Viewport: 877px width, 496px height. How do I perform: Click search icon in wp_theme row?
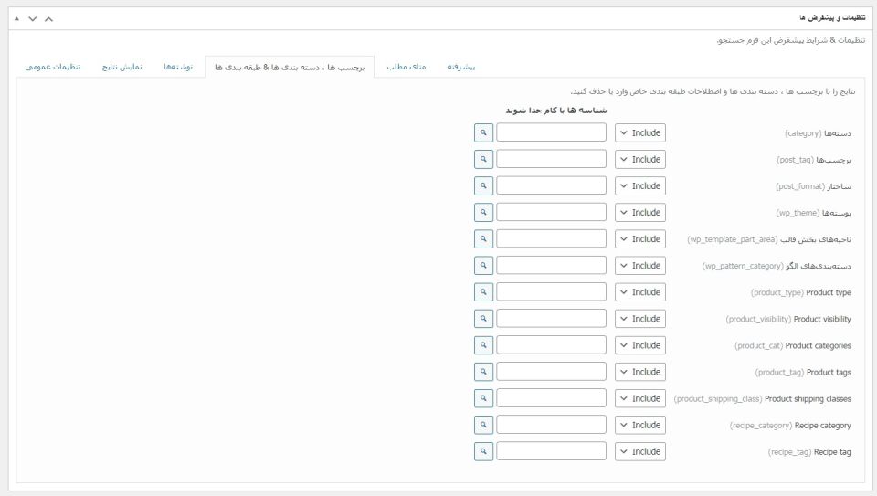pos(484,212)
